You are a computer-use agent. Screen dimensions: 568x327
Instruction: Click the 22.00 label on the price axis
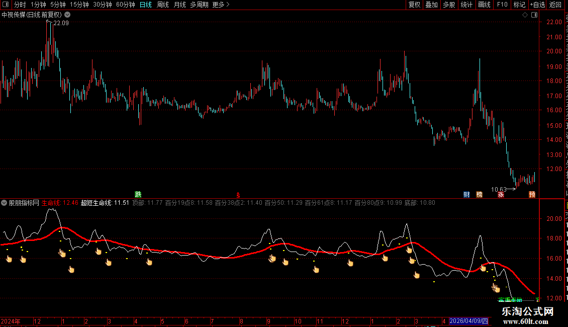[x=554, y=22]
